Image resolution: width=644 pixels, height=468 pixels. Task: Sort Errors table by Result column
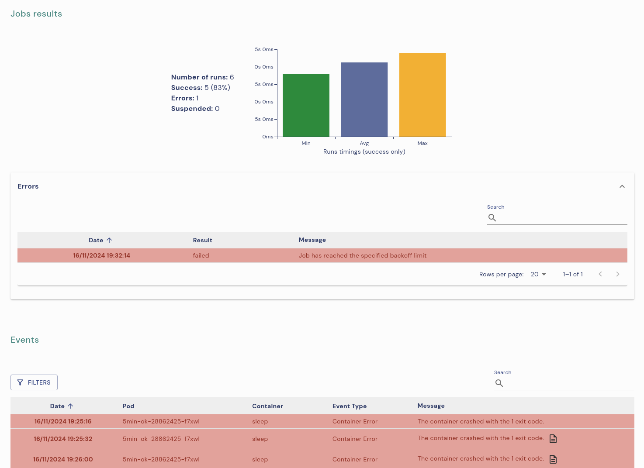coord(202,240)
